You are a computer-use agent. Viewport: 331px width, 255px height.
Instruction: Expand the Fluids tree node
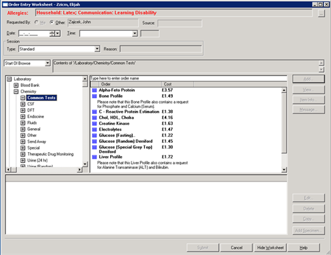pyautogui.click(x=23, y=123)
